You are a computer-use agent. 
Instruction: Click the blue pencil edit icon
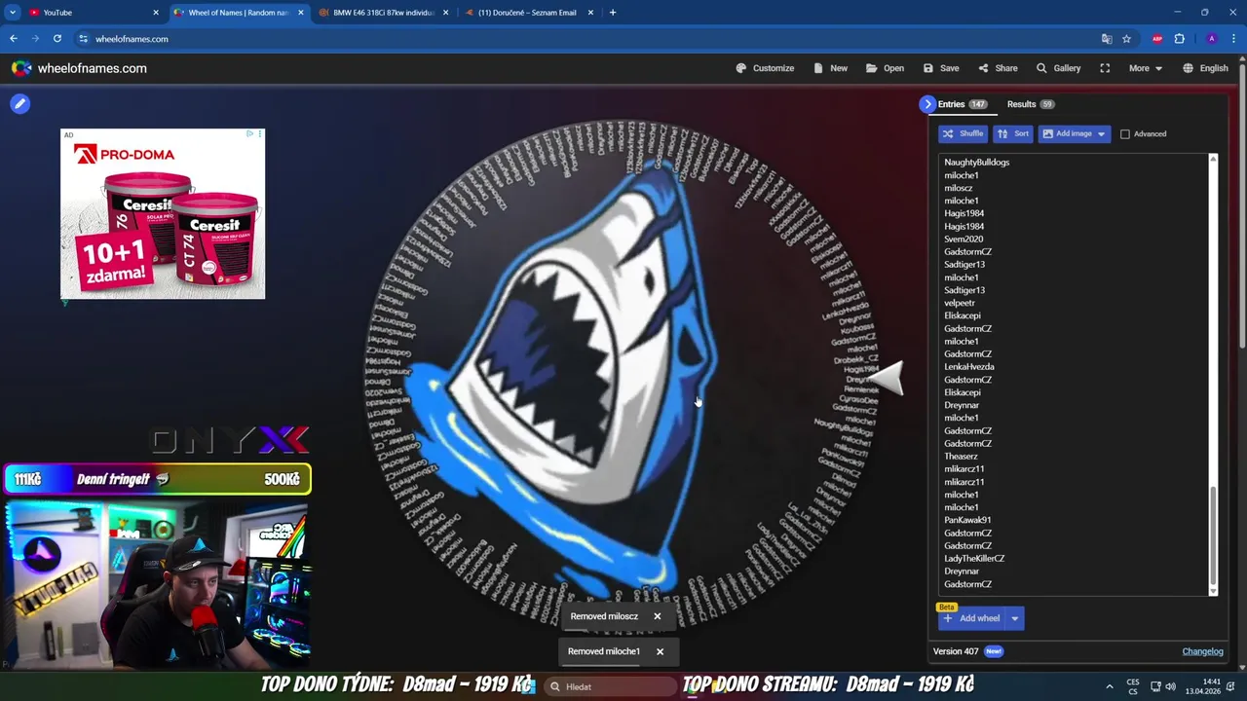(x=19, y=103)
